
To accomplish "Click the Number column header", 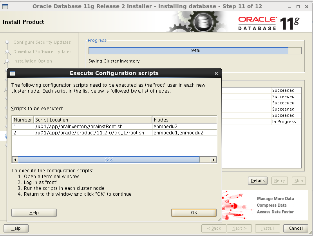I will [x=23, y=120].
